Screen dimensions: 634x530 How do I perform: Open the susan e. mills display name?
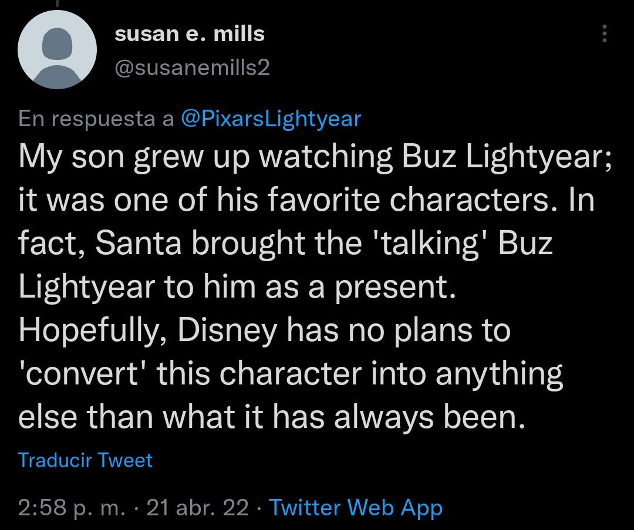pos(190,34)
